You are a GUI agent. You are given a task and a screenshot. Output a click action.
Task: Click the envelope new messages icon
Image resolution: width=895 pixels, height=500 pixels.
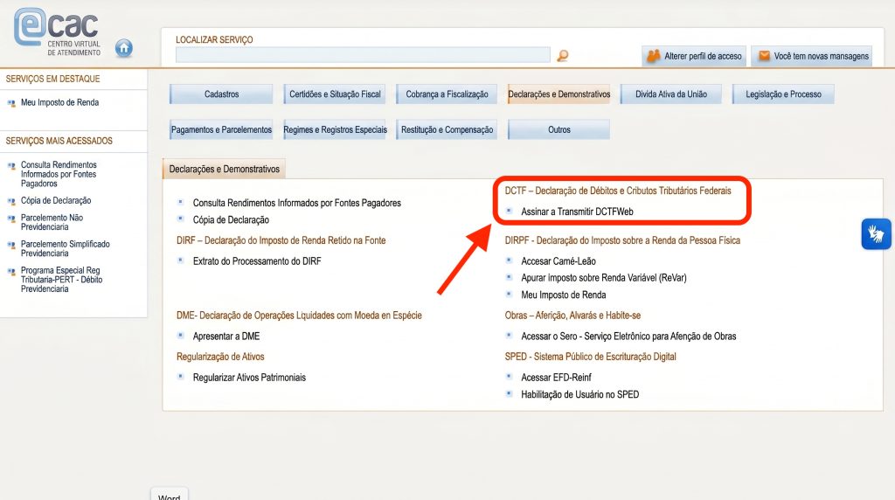point(764,56)
